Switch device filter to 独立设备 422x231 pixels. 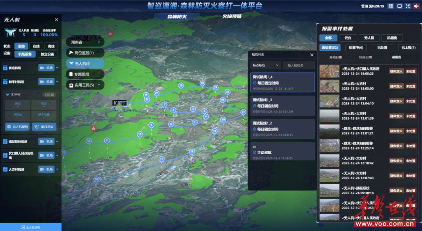click(48, 54)
